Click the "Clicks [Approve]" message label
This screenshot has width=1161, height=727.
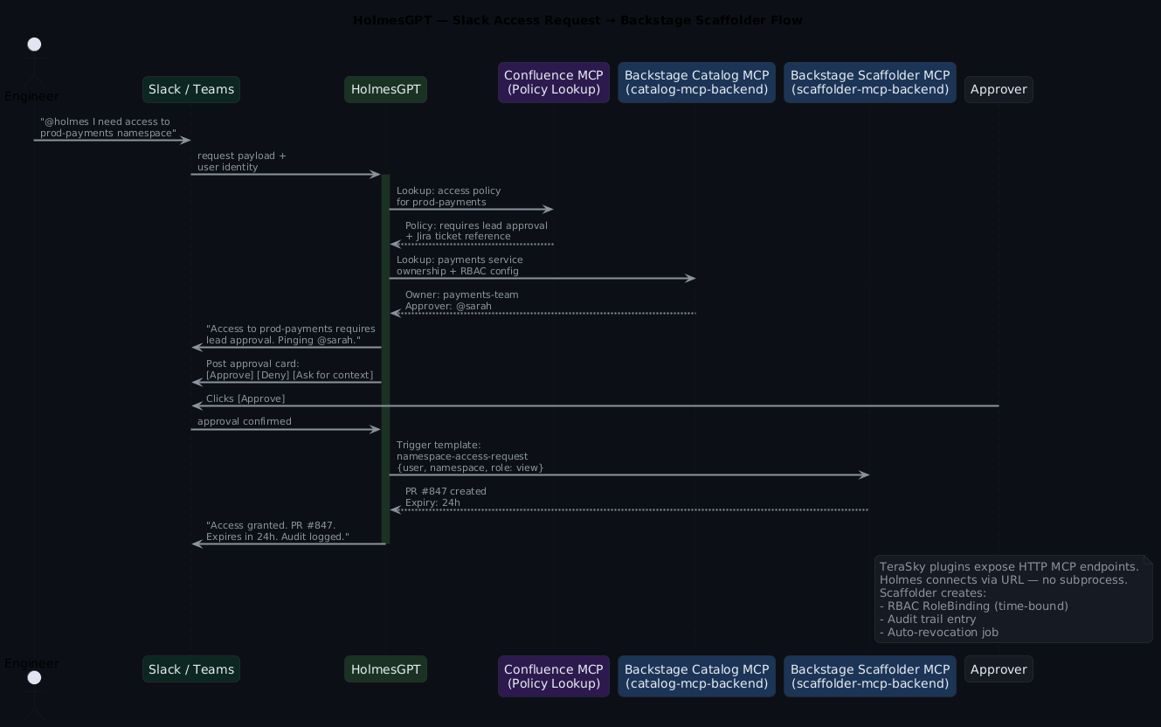[245, 398]
